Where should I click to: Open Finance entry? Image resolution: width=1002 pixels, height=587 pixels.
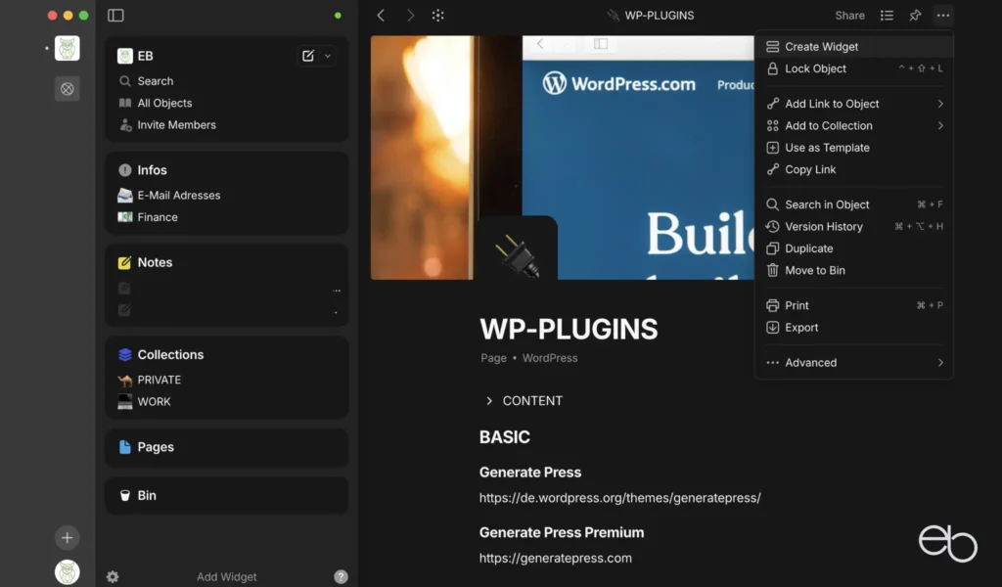coord(158,217)
